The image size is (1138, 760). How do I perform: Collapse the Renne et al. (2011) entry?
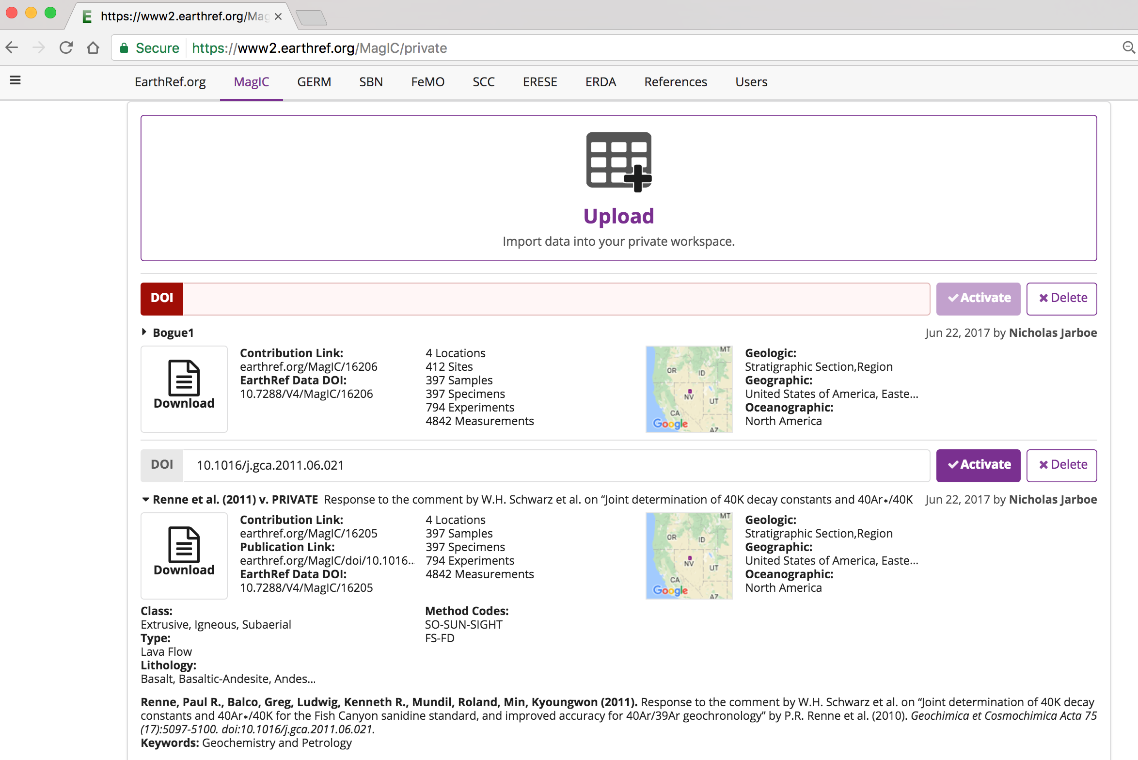(x=145, y=499)
